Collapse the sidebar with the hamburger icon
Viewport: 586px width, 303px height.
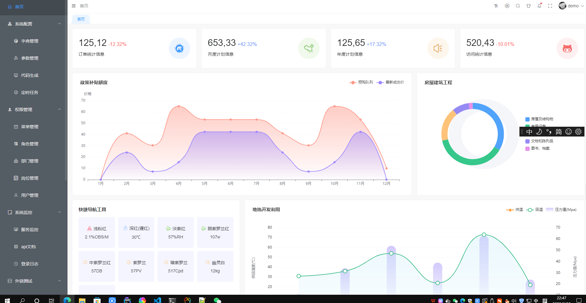coord(74,6)
